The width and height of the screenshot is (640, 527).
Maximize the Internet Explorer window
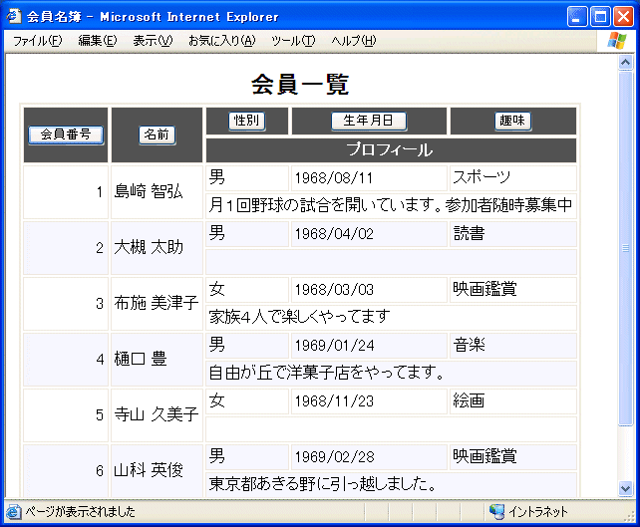pos(600,17)
